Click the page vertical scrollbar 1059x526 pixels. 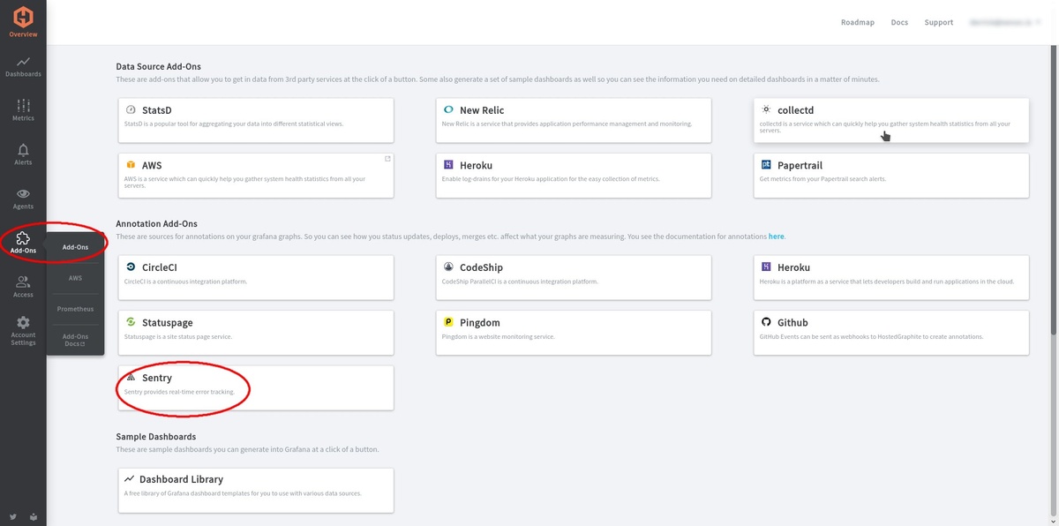(x=1055, y=188)
